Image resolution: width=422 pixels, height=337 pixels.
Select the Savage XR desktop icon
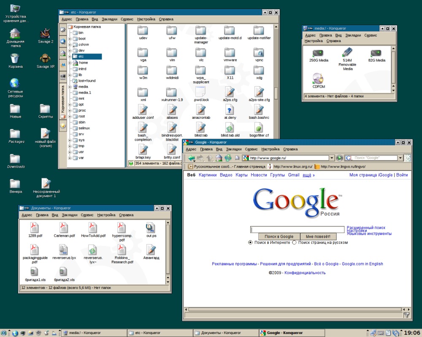click(45, 61)
